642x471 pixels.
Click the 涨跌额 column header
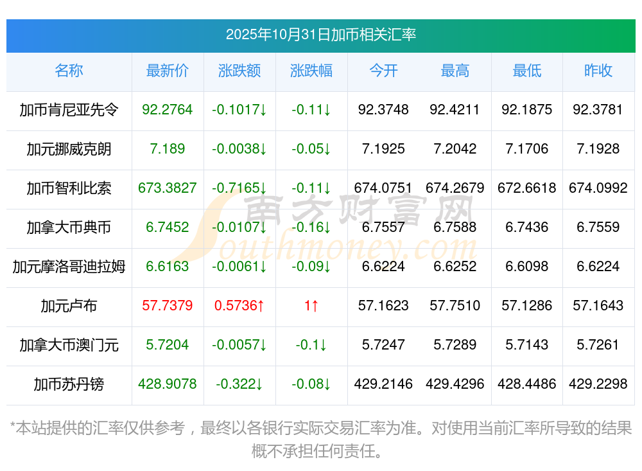click(x=239, y=71)
